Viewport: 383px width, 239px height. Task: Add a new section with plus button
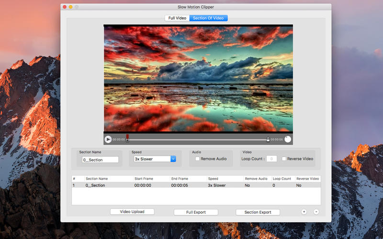pos(304,212)
